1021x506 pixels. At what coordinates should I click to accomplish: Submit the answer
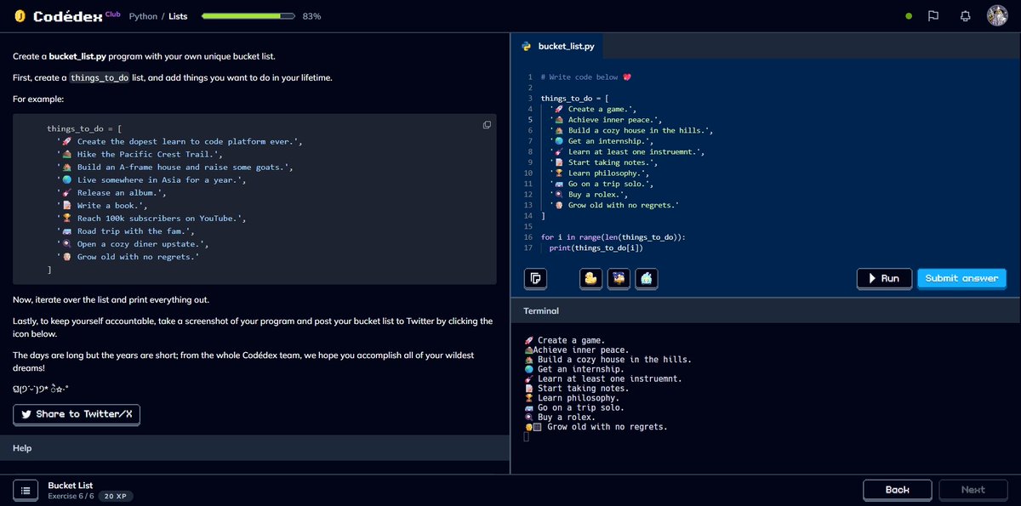coord(961,278)
